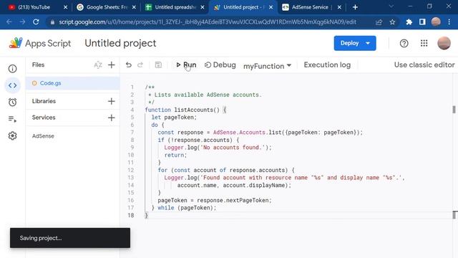This screenshot has width=458, height=258.
Task: Switch to Use classic editor
Action: click(424, 65)
